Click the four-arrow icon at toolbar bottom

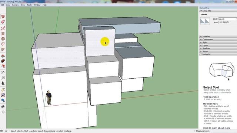3,112
